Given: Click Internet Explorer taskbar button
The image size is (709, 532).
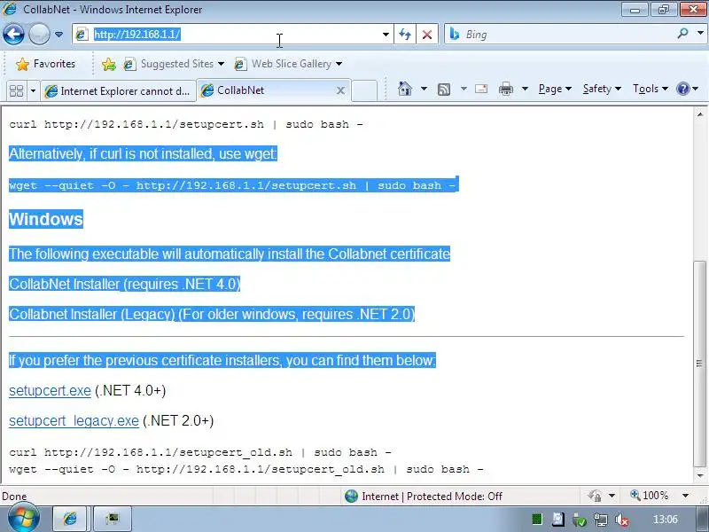Looking at the screenshot, I should tap(70, 519).
